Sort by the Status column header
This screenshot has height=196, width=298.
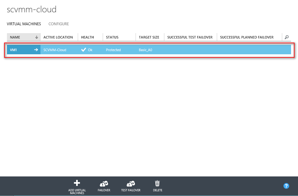coord(112,37)
